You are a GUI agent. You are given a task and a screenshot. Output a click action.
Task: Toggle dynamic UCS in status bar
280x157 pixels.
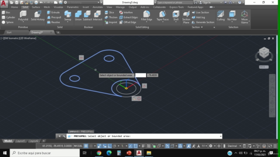click(167, 146)
